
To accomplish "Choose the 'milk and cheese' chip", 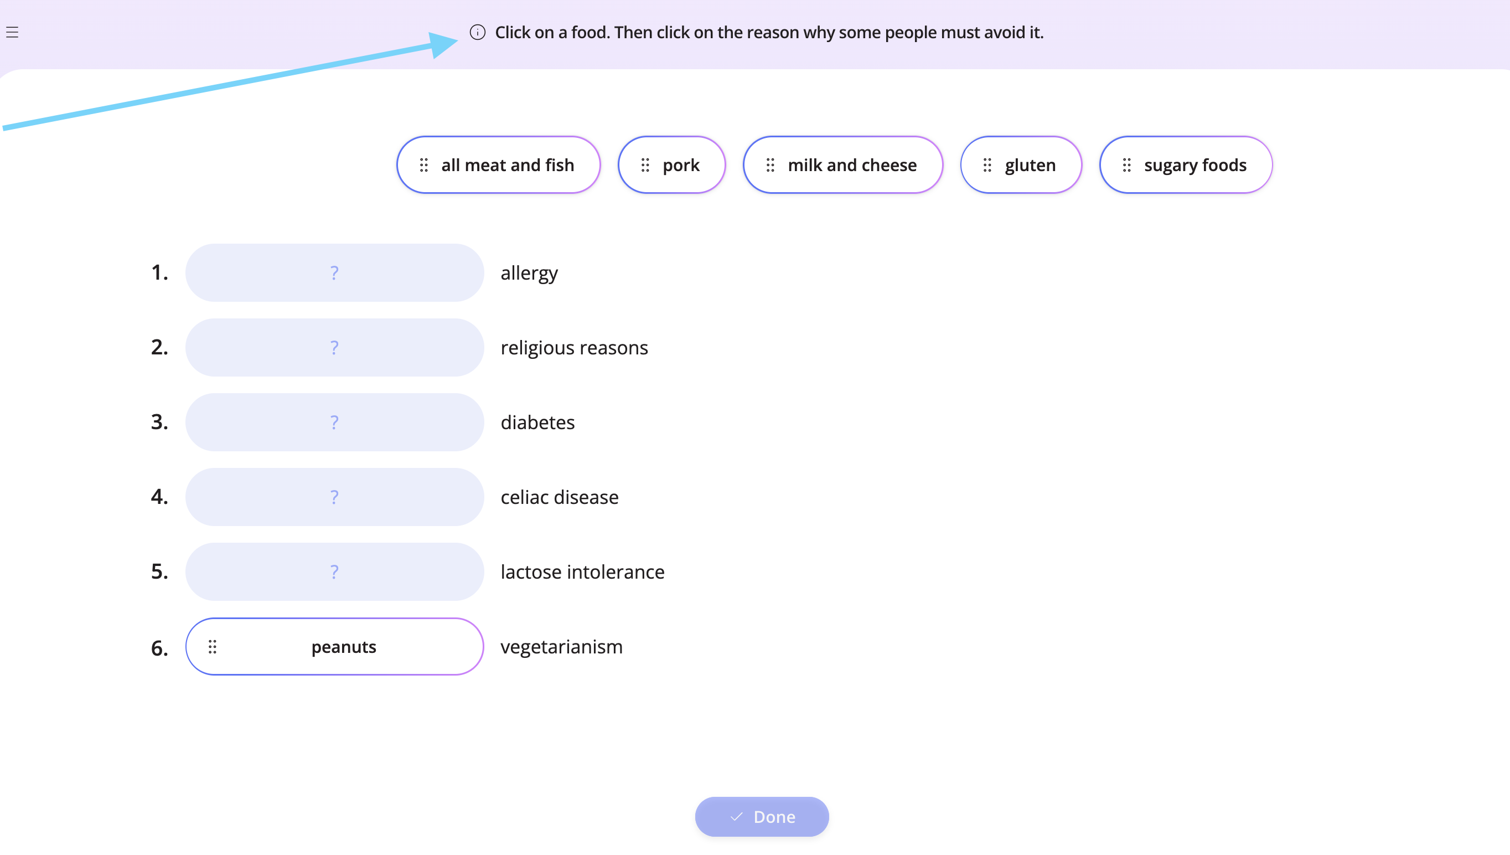I will pos(843,165).
